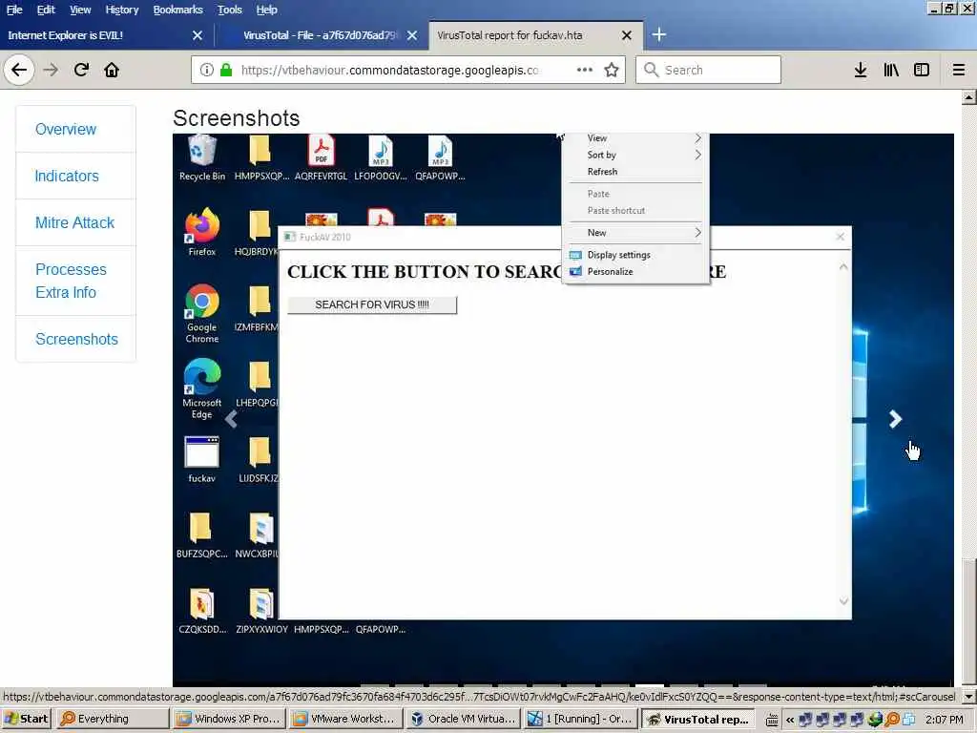
Task: Switch to '1 [Running]' taskbar item
Action: click(x=580, y=719)
